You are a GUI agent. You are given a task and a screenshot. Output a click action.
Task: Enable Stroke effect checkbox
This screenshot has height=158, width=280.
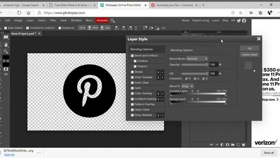pos(132,72)
